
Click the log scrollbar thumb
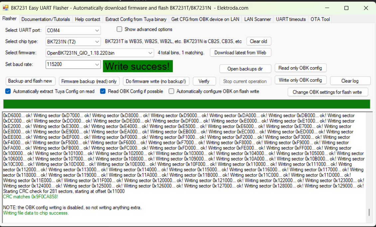click(x=369, y=212)
